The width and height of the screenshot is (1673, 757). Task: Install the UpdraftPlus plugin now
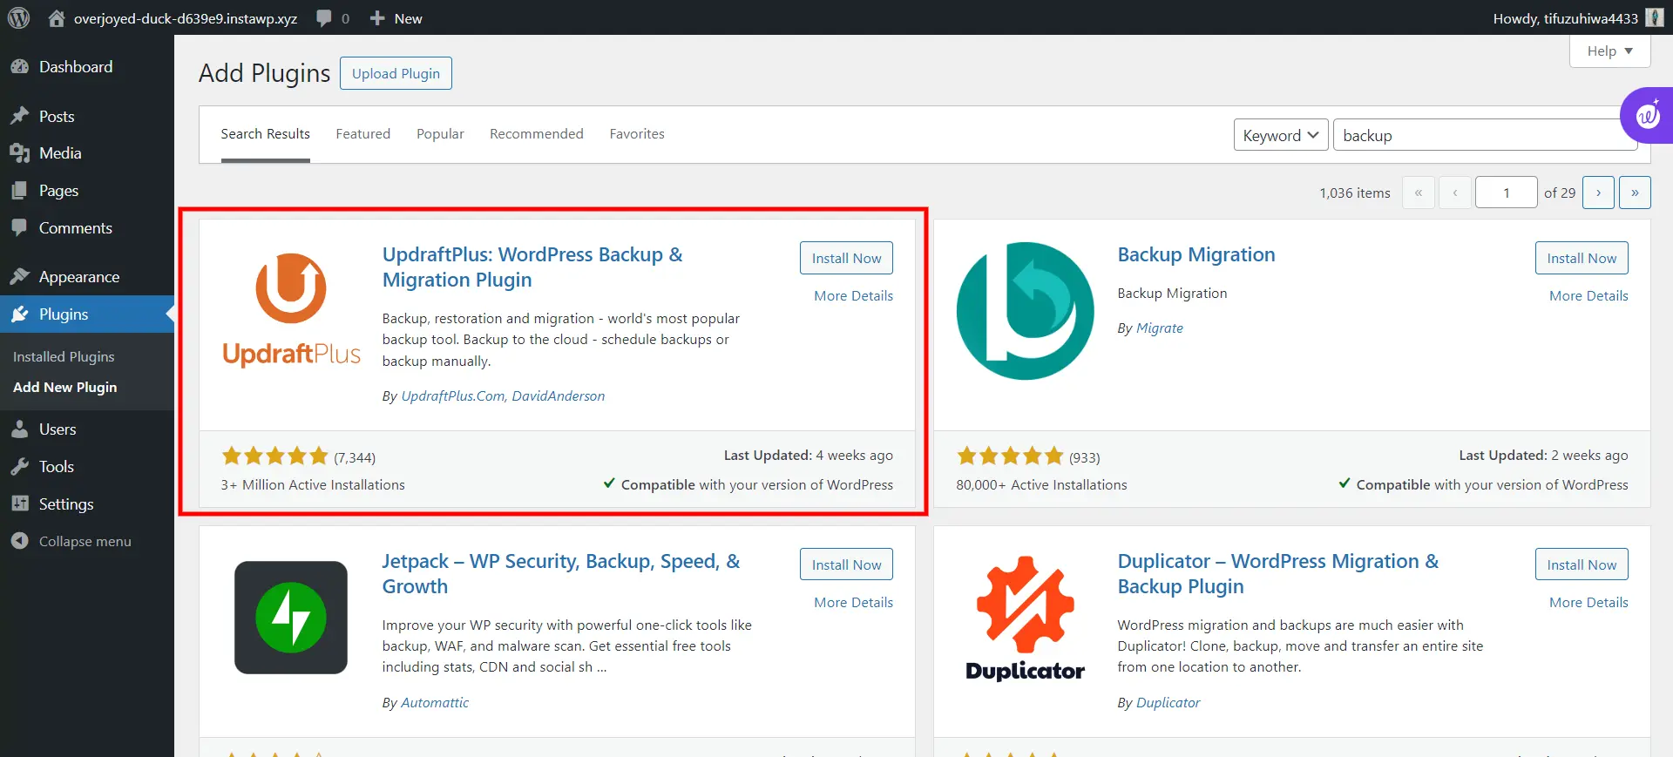pos(846,258)
